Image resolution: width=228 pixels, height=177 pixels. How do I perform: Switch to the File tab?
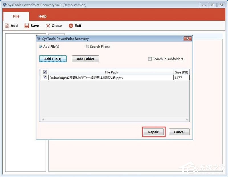click(x=16, y=16)
